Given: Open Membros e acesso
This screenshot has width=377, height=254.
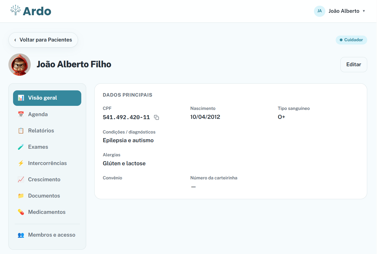Looking at the screenshot, I should (47, 235).
